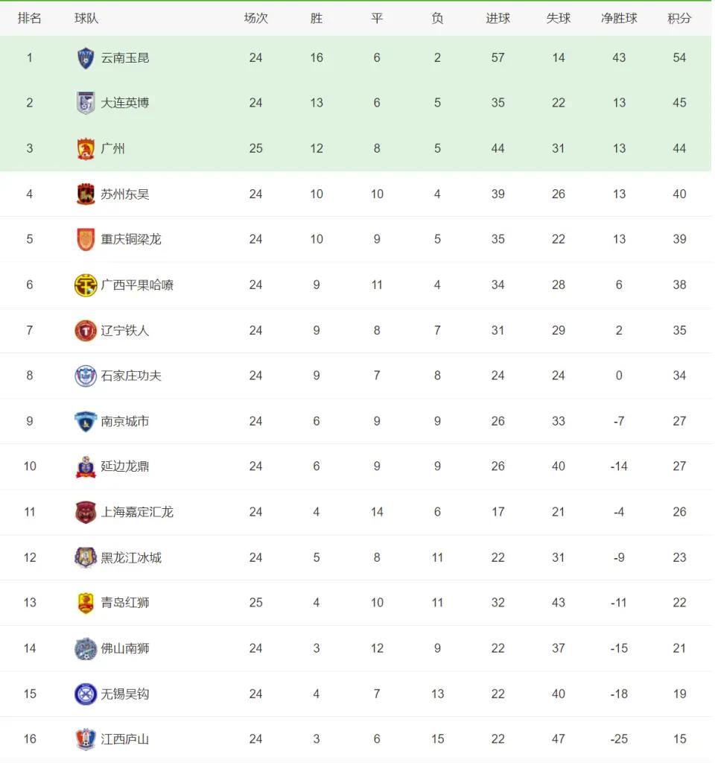Click the 上海嘉定汇龙 maroon badge

click(x=86, y=512)
